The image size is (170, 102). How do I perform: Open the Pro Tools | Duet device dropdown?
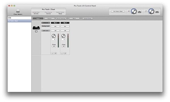pos(118,11)
